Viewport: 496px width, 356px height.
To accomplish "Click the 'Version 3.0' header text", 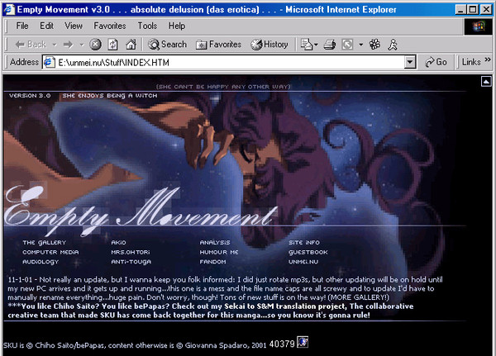I will 30,96.
